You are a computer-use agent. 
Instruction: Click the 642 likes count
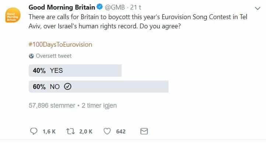pos(121,132)
